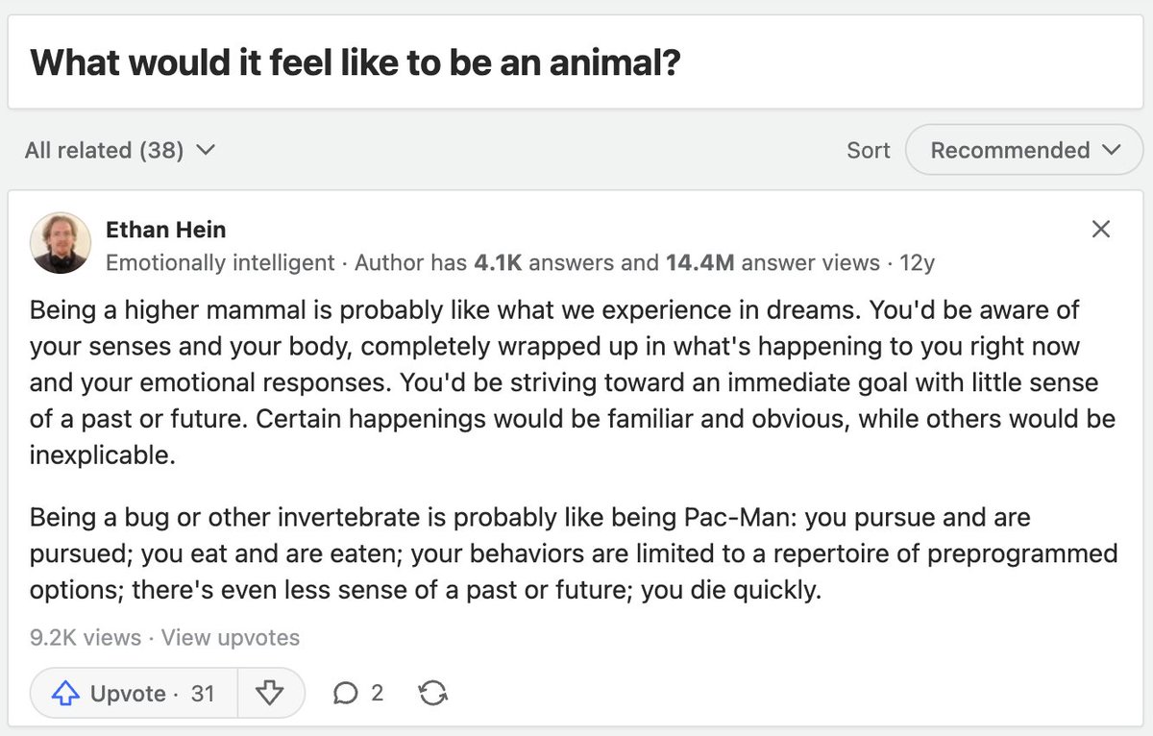This screenshot has width=1153, height=736.
Task: Click the downvote arrow icon
Action: click(270, 693)
